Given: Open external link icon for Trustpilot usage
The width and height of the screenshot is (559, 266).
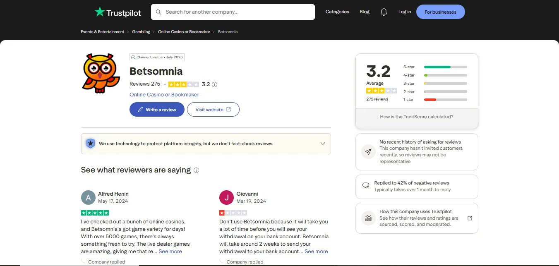Looking at the screenshot, I should (470, 218).
